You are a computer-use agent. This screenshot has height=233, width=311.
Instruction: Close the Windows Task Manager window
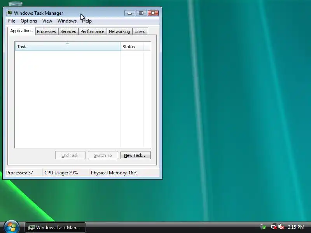(153, 13)
